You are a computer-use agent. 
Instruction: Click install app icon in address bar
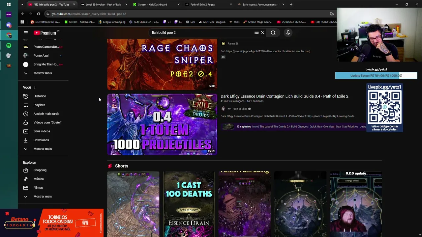pyautogui.click(x=332, y=14)
